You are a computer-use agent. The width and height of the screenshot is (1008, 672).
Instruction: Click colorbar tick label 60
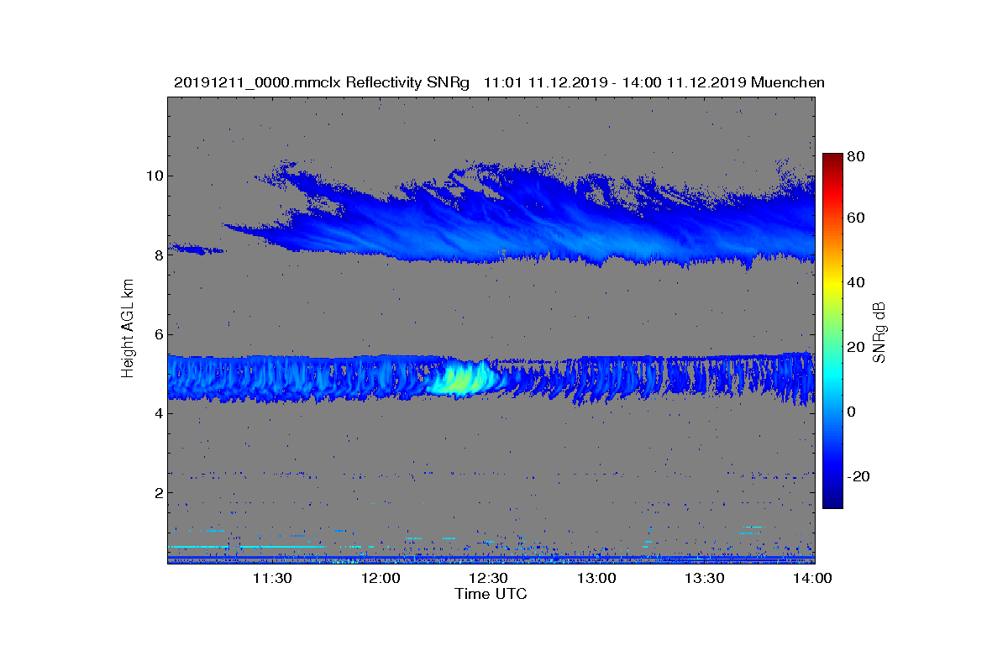858,218
